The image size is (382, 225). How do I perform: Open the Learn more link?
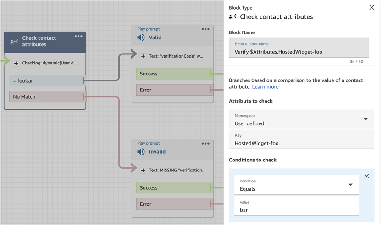[265, 87]
